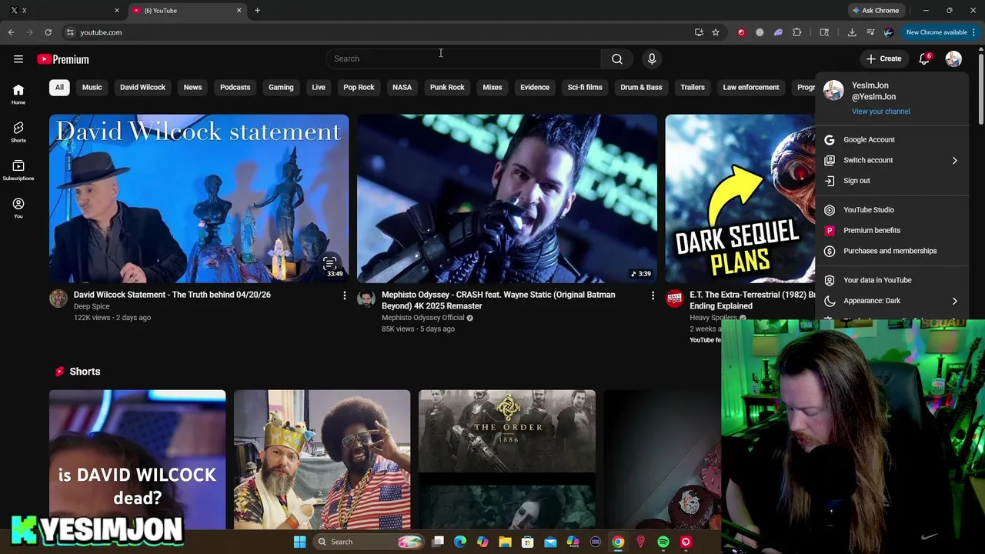The image size is (985, 554).
Task: Open Your data in YouTube
Action: point(892,280)
